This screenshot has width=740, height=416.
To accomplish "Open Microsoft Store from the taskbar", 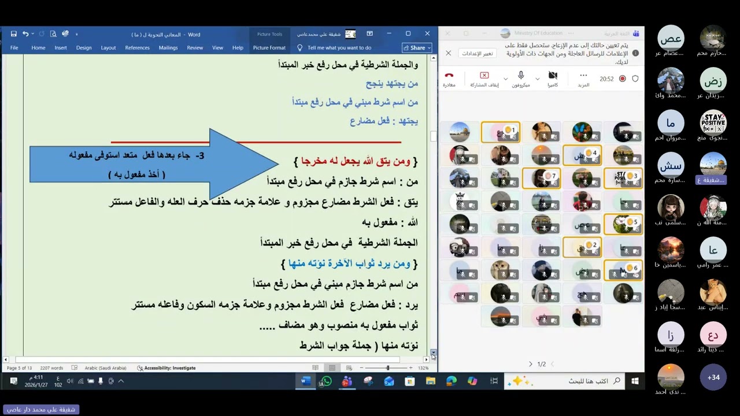I will (409, 381).
